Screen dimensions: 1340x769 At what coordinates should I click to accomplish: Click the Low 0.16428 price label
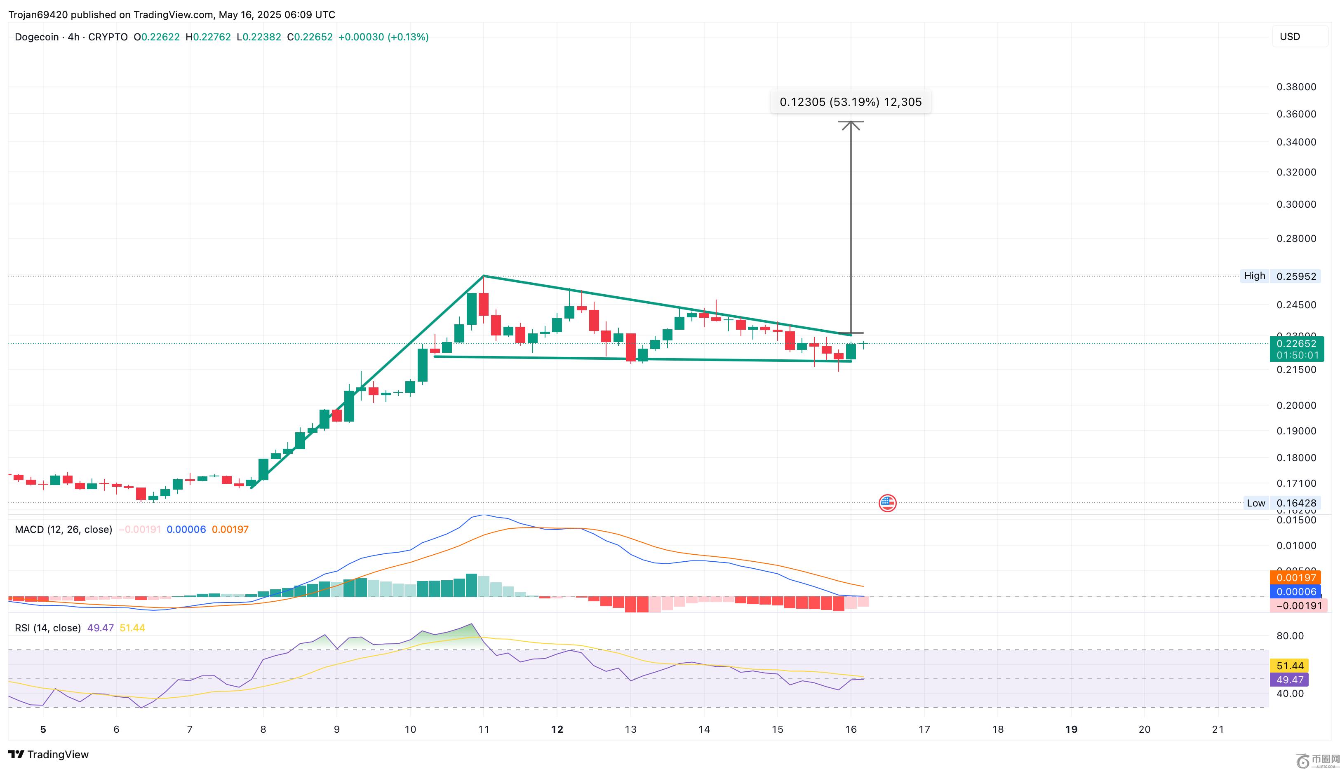[1280, 503]
